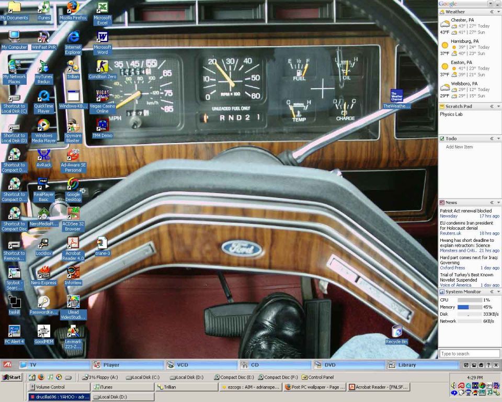
Task: Click the Start button
Action: (x=12, y=377)
